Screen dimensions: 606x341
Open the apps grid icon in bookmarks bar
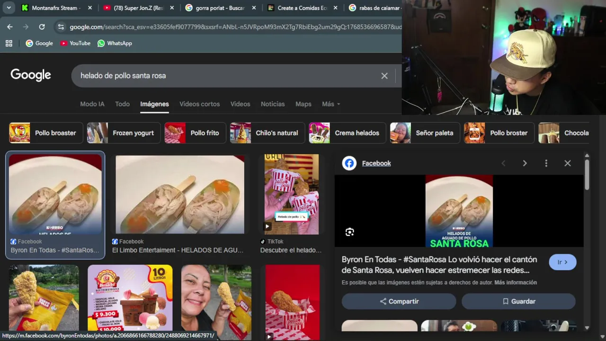pyautogui.click(x=9, y=43)
